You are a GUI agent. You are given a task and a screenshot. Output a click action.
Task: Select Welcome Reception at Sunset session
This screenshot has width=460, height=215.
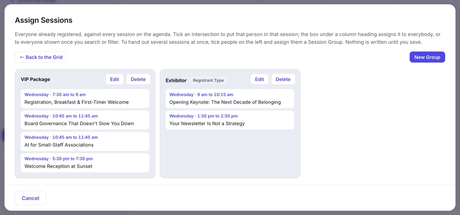point(85,163)
